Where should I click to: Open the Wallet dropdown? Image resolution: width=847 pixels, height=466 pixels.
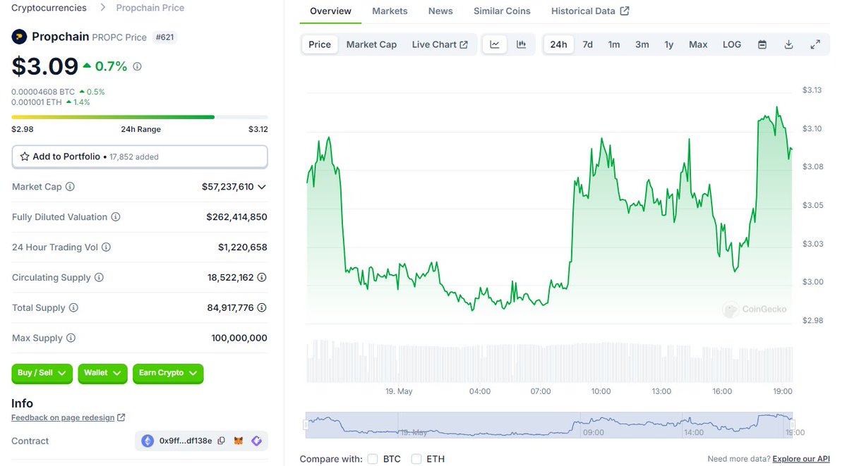tap(102, 373)
